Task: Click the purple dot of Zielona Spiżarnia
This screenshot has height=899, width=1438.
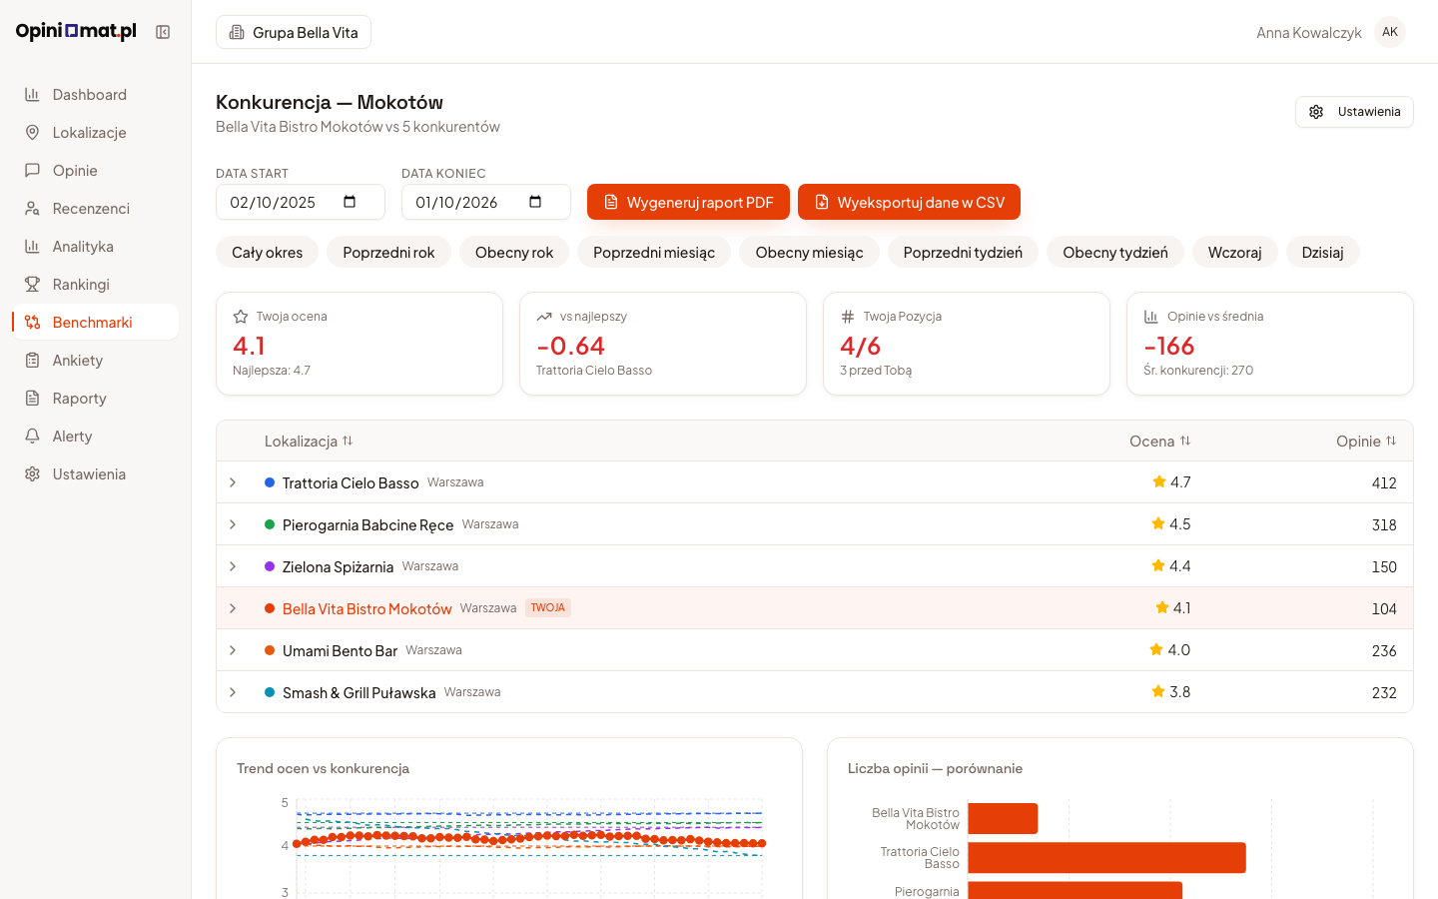Action: (270, 566)
